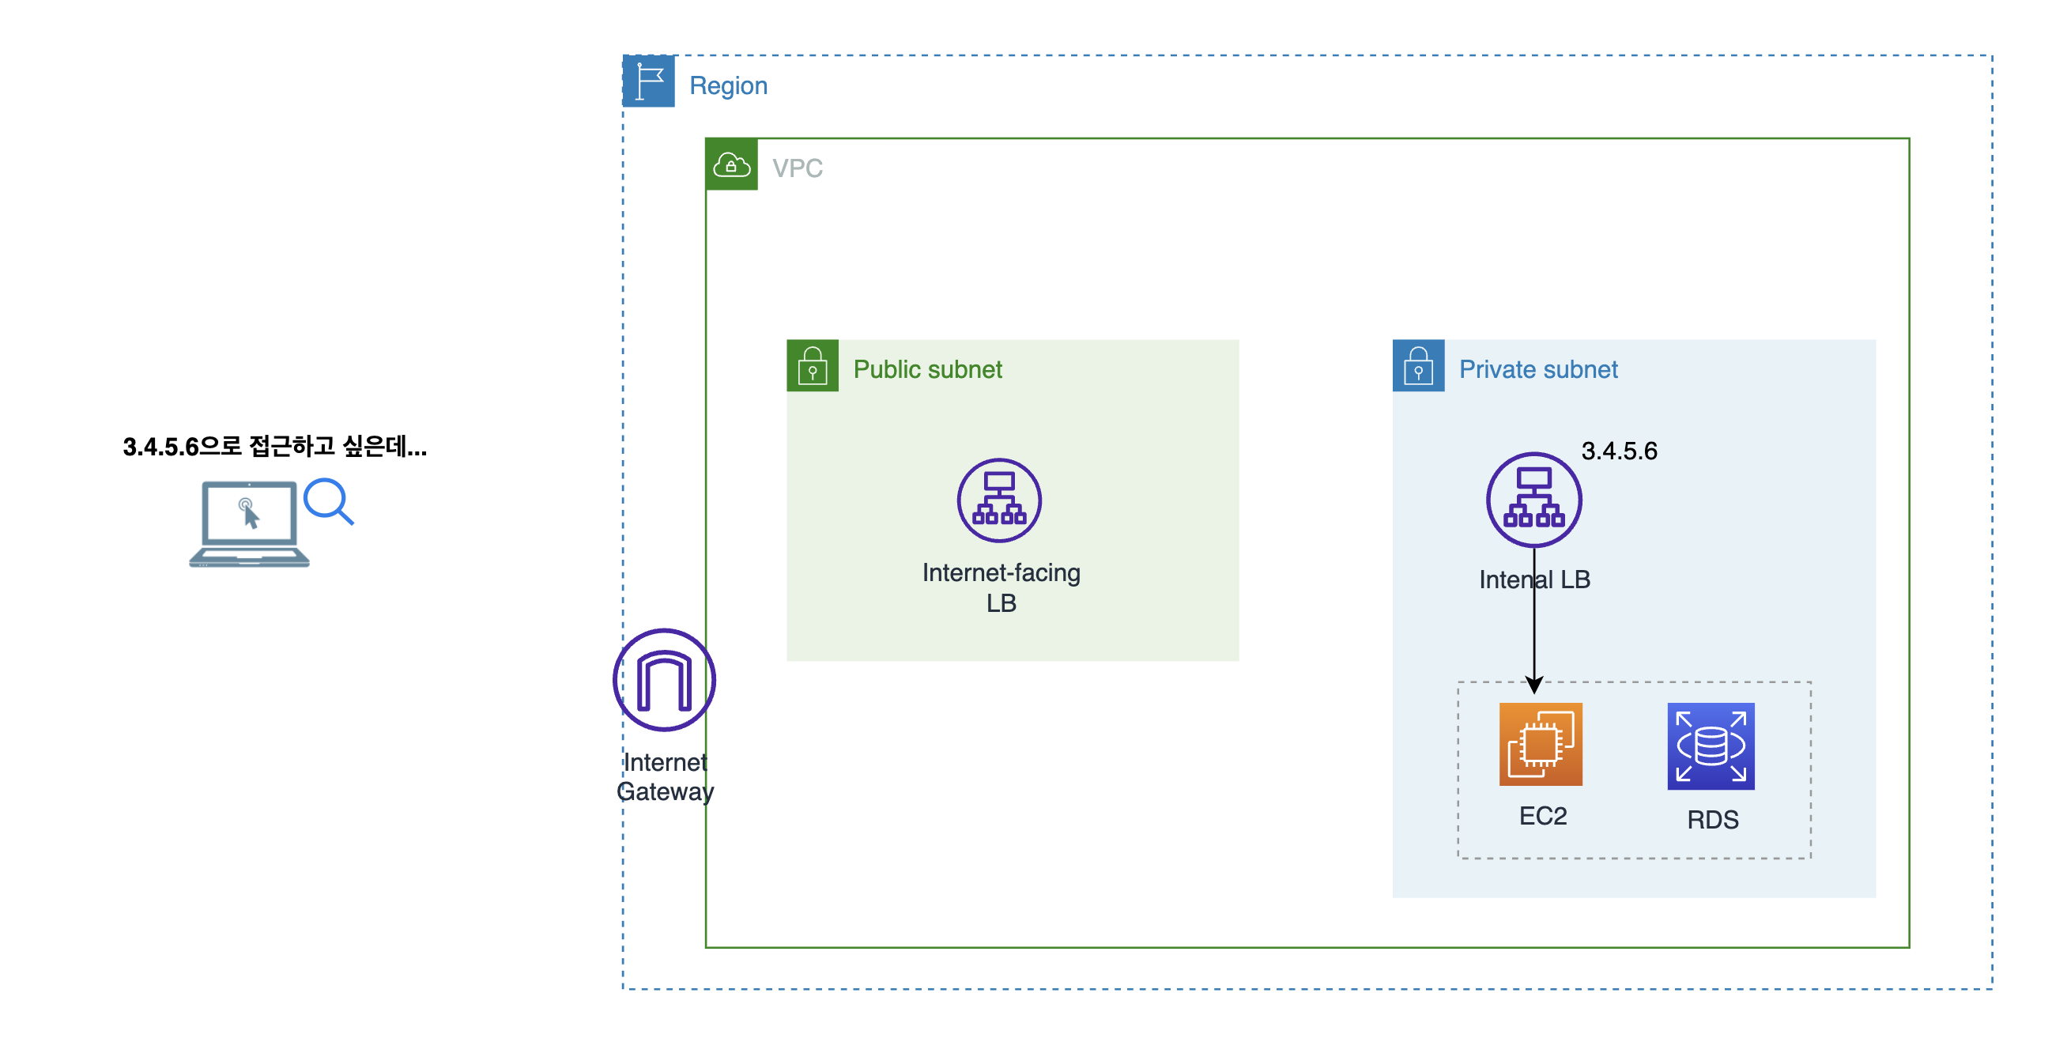Select the Internet-facing LB label text
2052x1042 pixels.
coord(1001,587)
